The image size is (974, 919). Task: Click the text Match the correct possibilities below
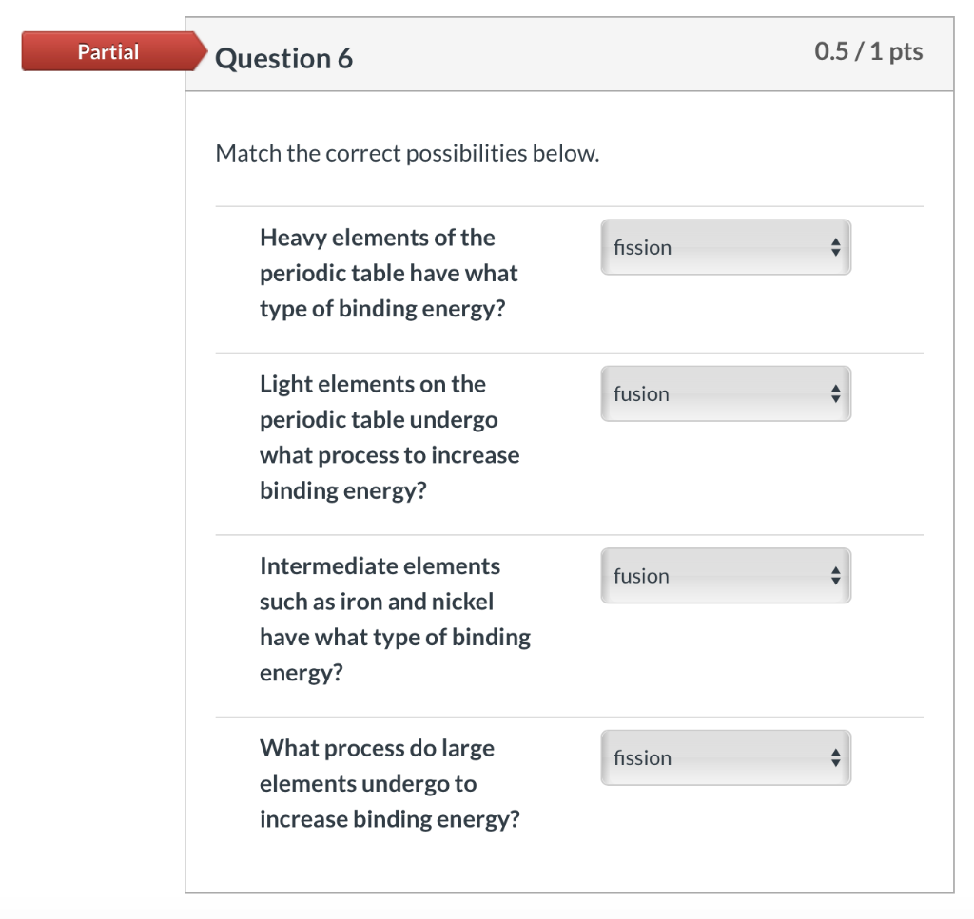pos(408,152)
